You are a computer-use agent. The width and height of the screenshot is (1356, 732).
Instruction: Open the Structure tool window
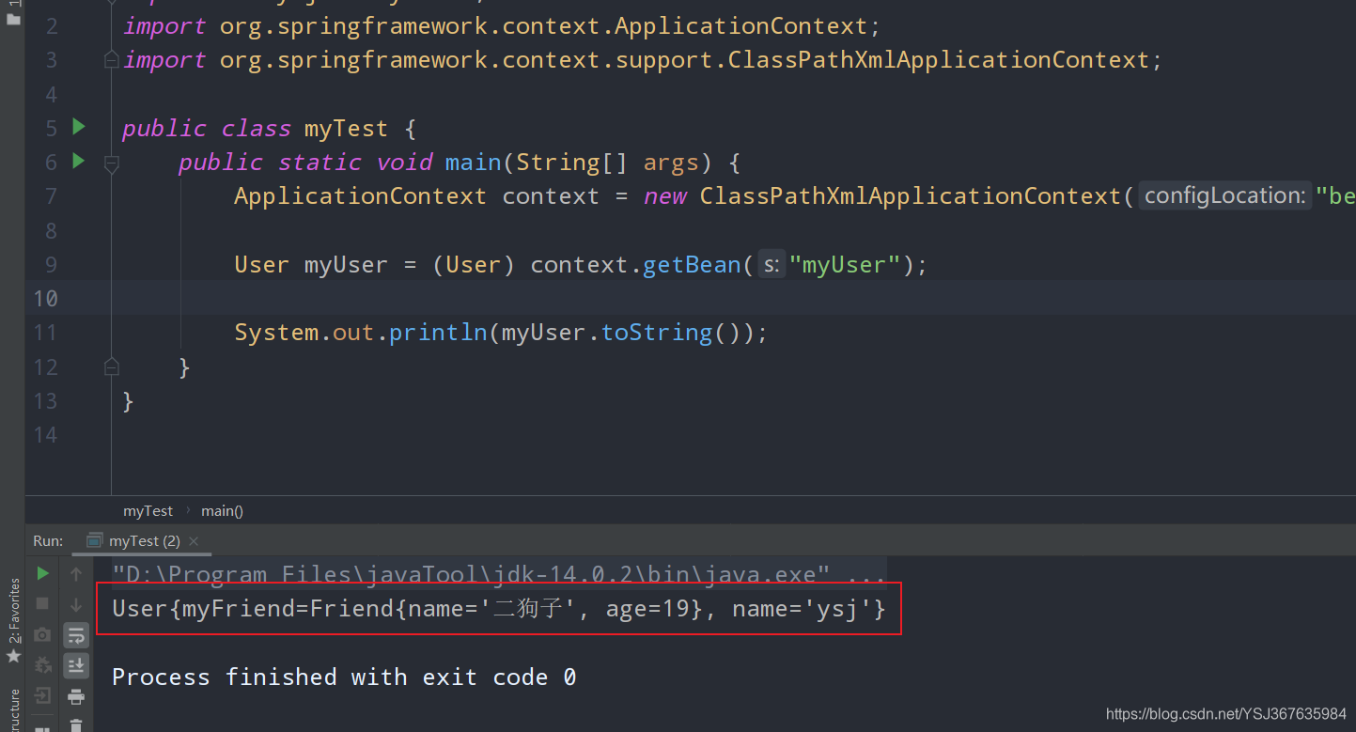tap(13, 711)
